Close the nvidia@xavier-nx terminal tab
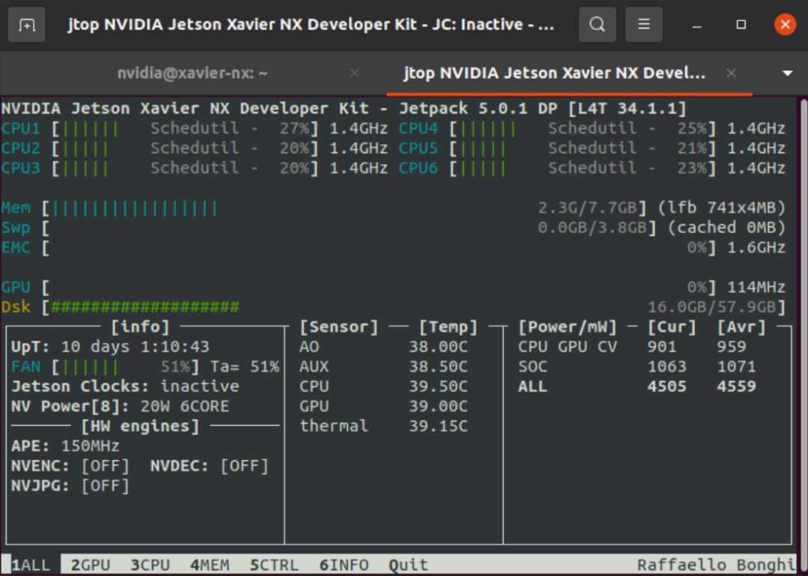Image resolution: width=808 pixels, height=576 pixels. coord(355,73)
